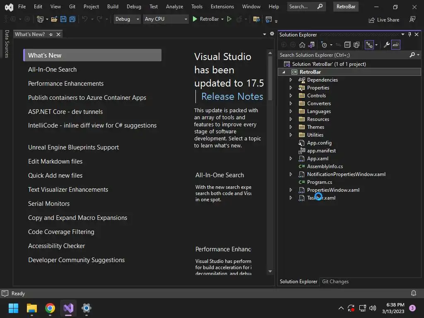Screen dimensions: 424x318
Task: Select Program.cs in Solution Explorer
Action: point(319,182)
